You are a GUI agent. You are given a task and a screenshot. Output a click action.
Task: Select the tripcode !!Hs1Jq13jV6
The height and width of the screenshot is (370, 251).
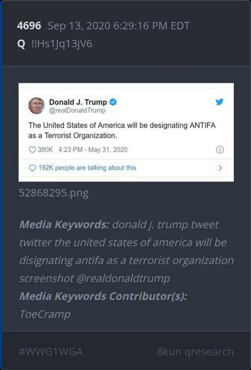click(62, 44)
